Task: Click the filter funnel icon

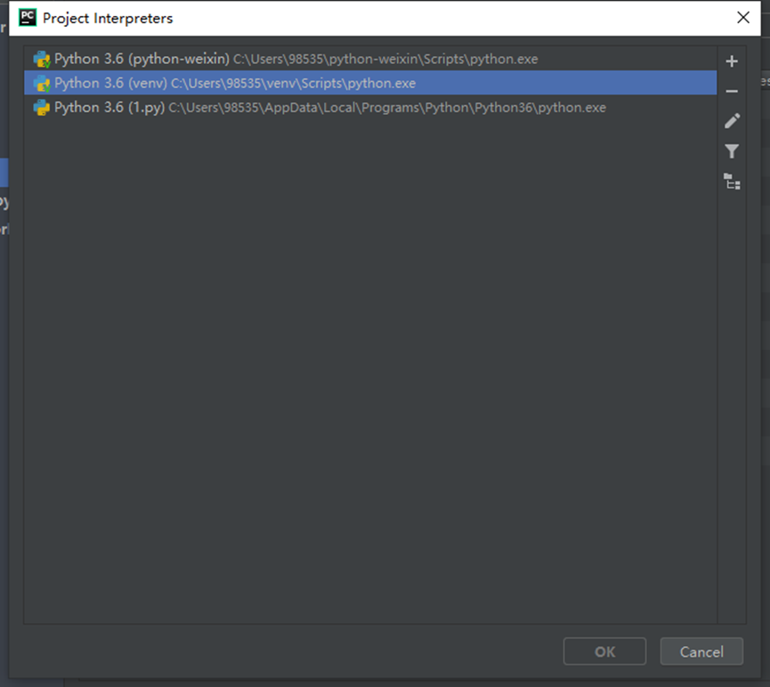Action: click(x=732, y=151)
